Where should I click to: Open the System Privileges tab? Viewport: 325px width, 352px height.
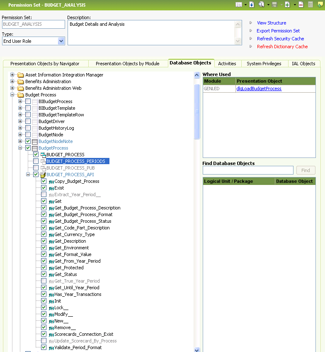tap(264, 64)
